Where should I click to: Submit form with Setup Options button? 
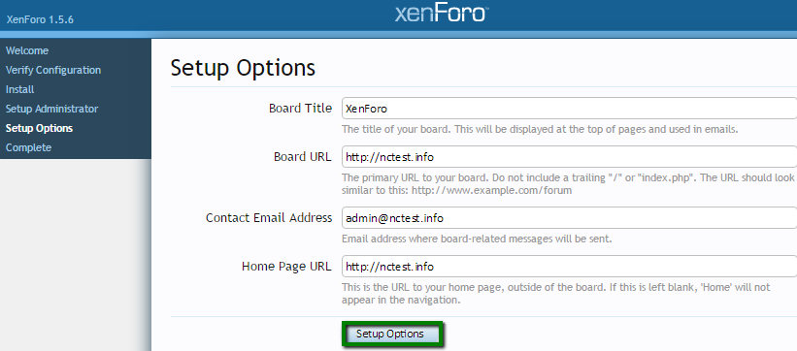(390, 334)
